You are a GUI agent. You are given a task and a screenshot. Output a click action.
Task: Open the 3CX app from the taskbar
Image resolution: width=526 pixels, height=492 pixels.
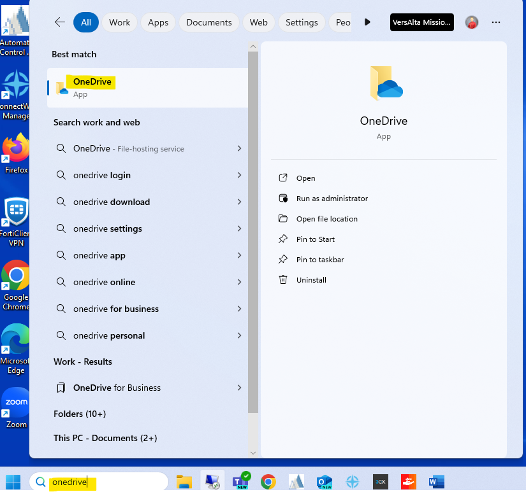click(381, 482)
